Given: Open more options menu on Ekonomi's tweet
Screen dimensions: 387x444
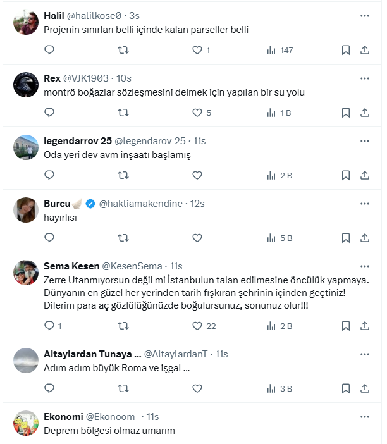Looking at the screenshot, I should pyautogui.click(x=365, y=417).
